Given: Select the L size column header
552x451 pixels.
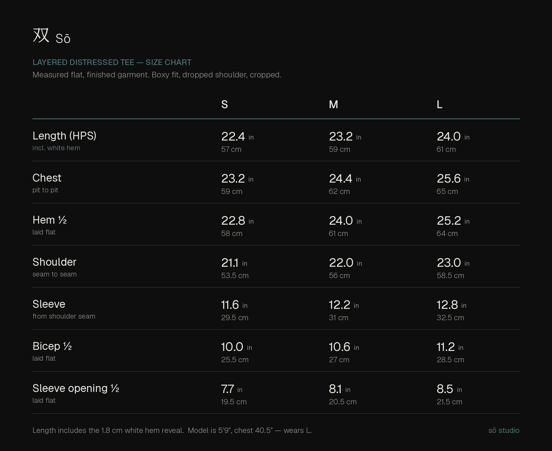Looking at the screenshot, I should [x=439, y=104].
